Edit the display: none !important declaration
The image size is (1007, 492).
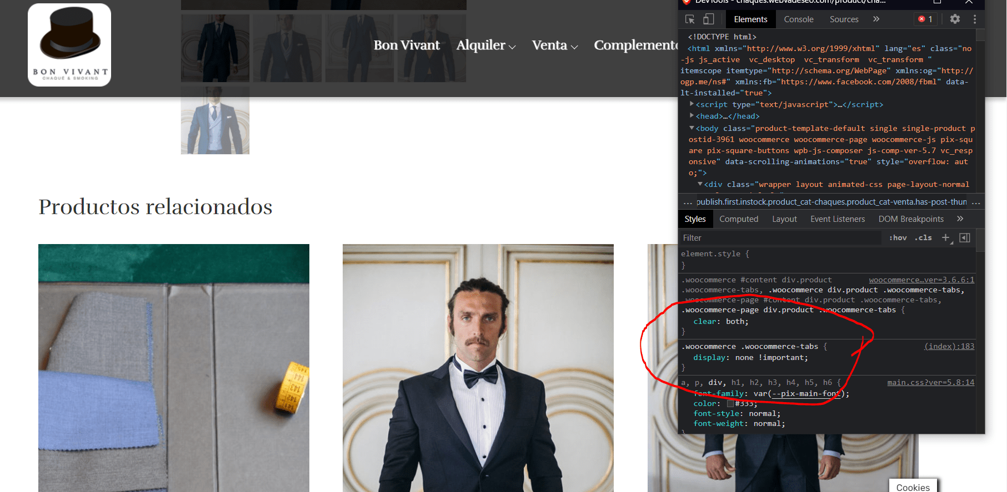750,357
